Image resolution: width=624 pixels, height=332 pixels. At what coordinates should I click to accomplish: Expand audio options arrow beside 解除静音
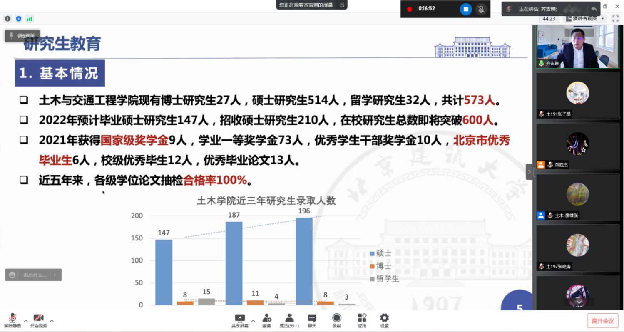pos(26,321)
